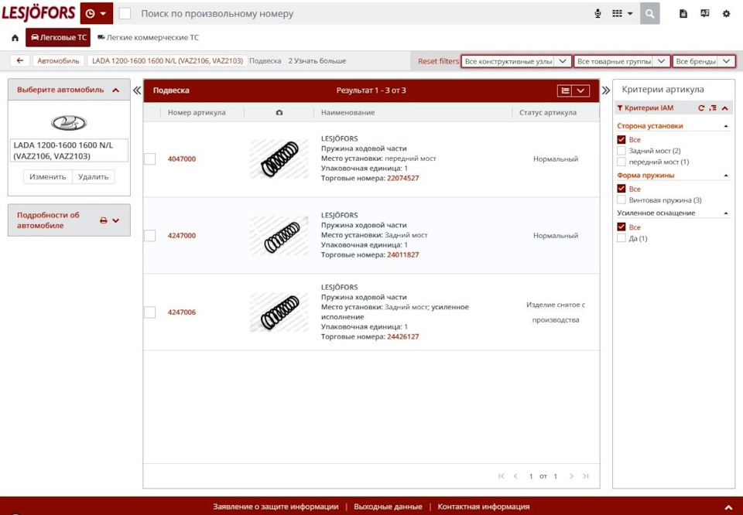The width and height of the screenshot is (743, 515).
Task: Collapse the Форма пружины group
Action: coord(726,176)
